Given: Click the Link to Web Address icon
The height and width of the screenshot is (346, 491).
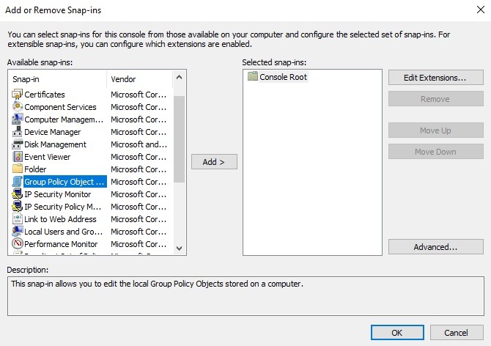Looking at the screenshot, I should (18, 219).
